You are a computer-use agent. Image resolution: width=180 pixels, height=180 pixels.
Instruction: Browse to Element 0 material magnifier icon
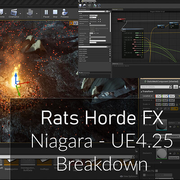175,153
